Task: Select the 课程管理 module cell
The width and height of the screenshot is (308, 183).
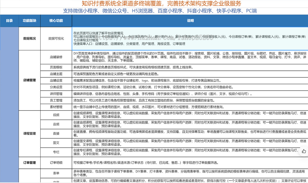Action: pos(30,133)
